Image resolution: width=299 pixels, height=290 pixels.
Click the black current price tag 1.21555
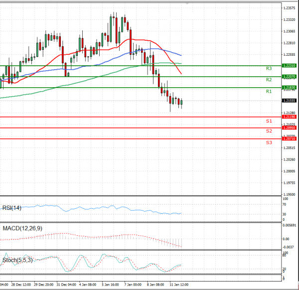[289, 101]
